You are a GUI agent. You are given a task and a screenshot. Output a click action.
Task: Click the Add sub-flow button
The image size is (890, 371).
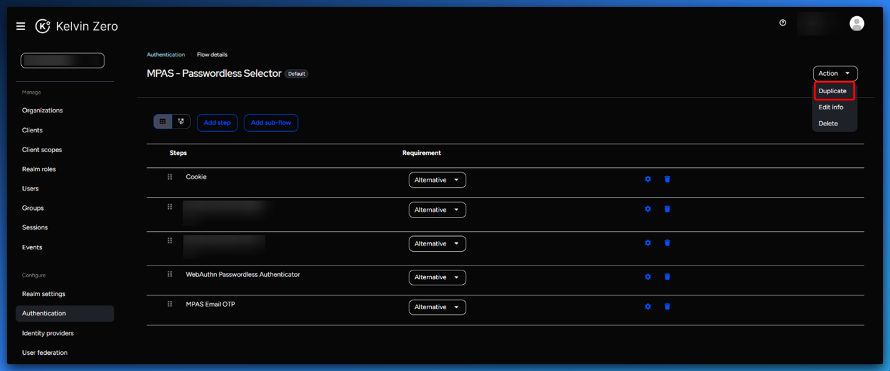pos(271,123)
